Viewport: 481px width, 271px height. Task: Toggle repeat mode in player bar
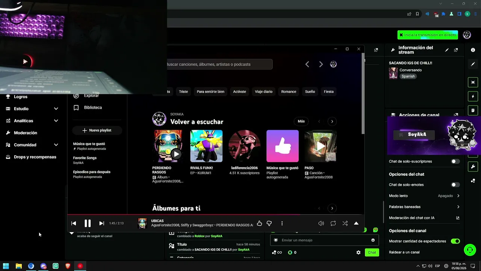point(333,223)
